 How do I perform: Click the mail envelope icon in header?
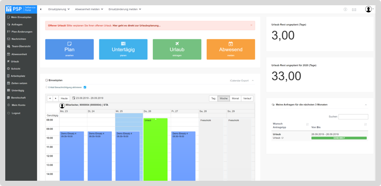pos(354,9)
